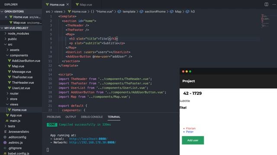Open the App.vue file

16,115
